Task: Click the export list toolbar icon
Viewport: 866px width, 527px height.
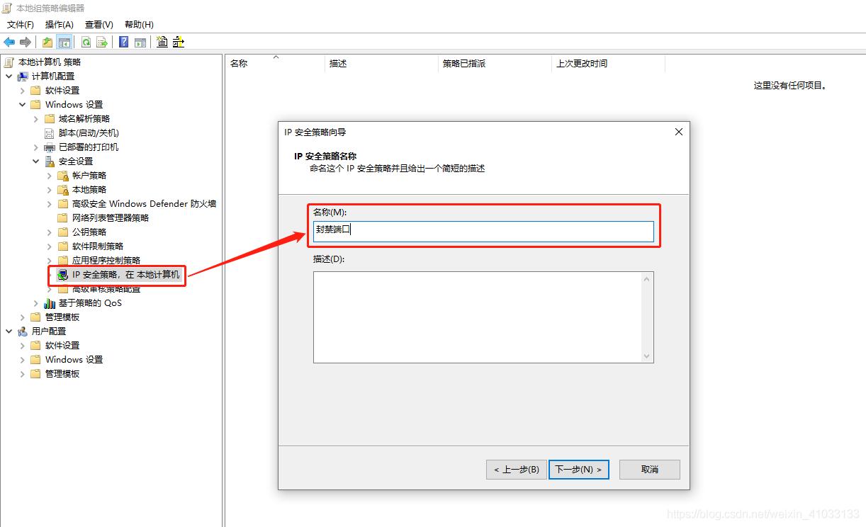Action: coord(101,41)
